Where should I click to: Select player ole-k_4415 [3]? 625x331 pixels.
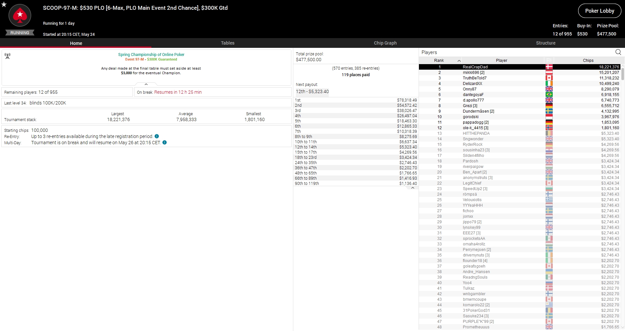pyautogui.click(x=520, y=128)
